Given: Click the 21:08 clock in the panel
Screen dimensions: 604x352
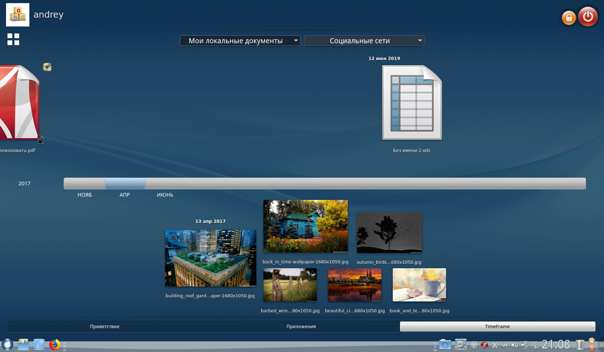Looking at the screenshot, I should 556,345.
